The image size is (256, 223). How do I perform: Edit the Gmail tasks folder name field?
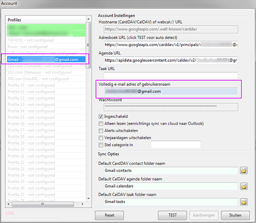171,202
